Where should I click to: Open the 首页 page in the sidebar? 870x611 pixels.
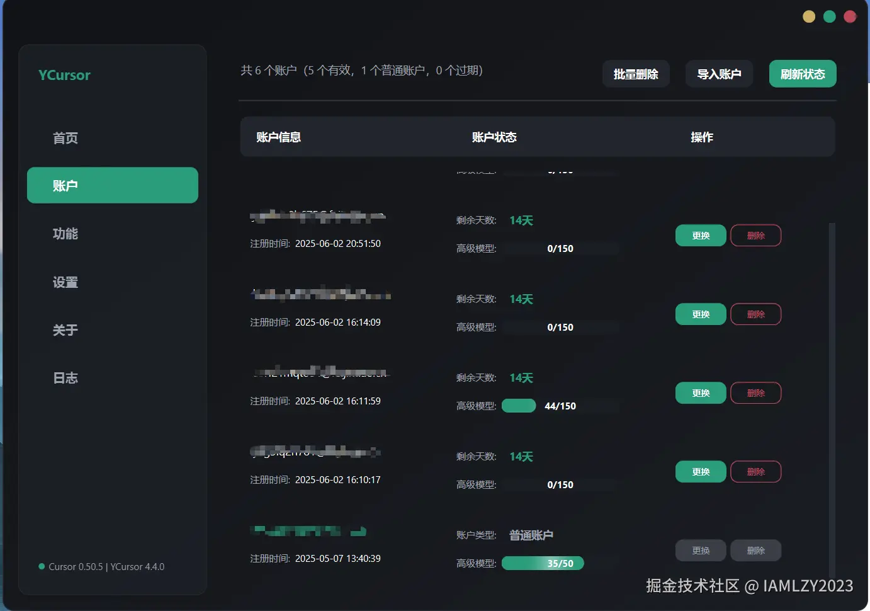point(65,137)
